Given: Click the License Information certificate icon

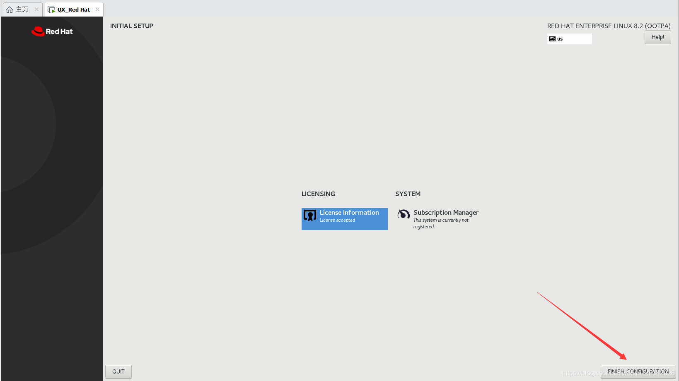Looking at the screenshot, I should point(310,216).
